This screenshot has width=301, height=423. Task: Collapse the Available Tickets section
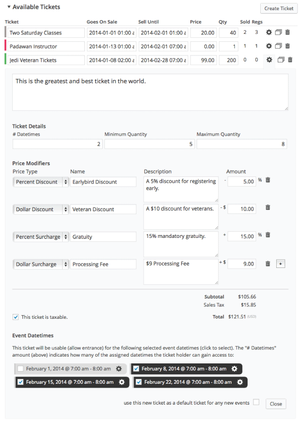(x=9, y=7)
